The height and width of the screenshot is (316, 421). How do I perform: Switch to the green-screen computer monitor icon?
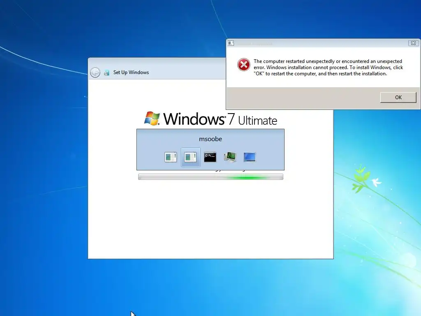pyautogui.click(x=230, y=157)
